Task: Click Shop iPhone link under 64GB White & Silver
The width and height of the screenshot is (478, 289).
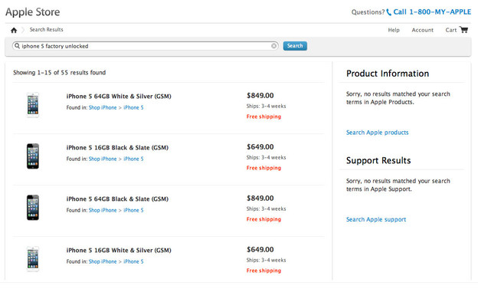Action: pos(103,107)
